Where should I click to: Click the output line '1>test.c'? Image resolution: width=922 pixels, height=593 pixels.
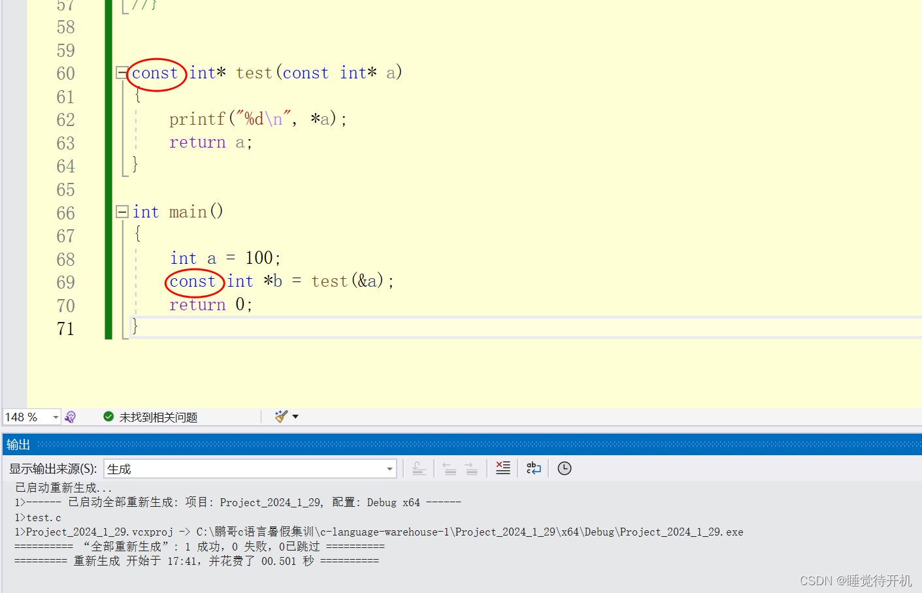pyautogui.click(x=38, y=517)
